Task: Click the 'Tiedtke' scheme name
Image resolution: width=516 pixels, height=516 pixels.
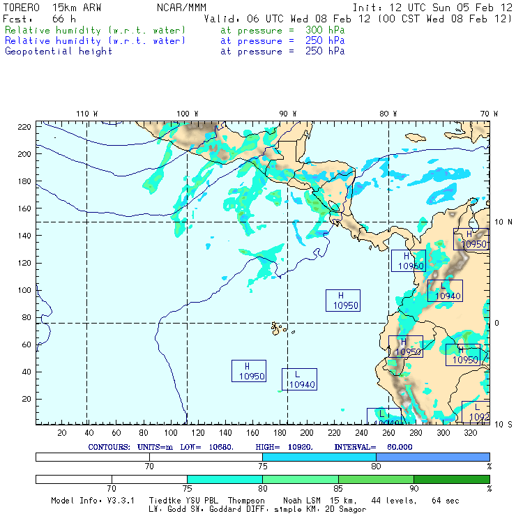Action: 165,501
